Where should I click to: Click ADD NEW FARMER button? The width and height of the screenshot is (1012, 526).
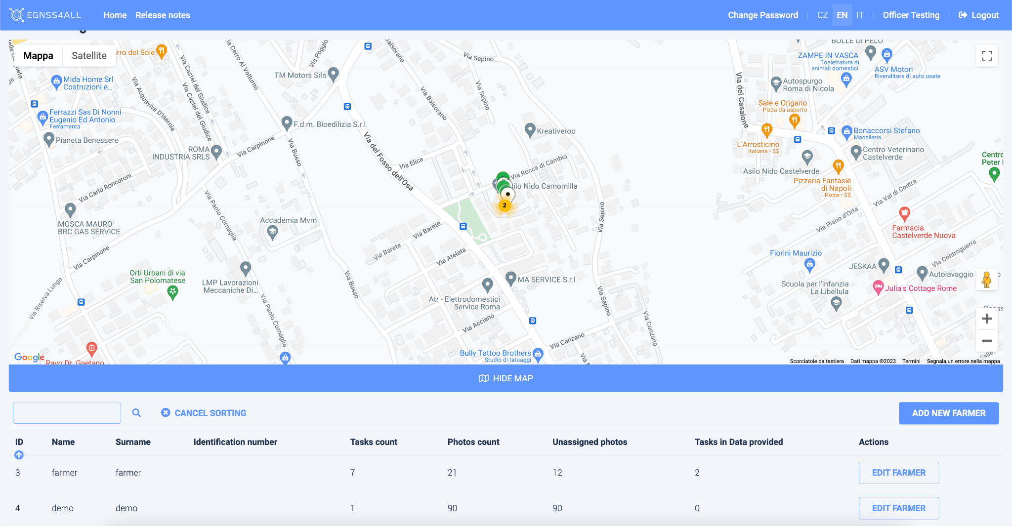pos(949,413)
